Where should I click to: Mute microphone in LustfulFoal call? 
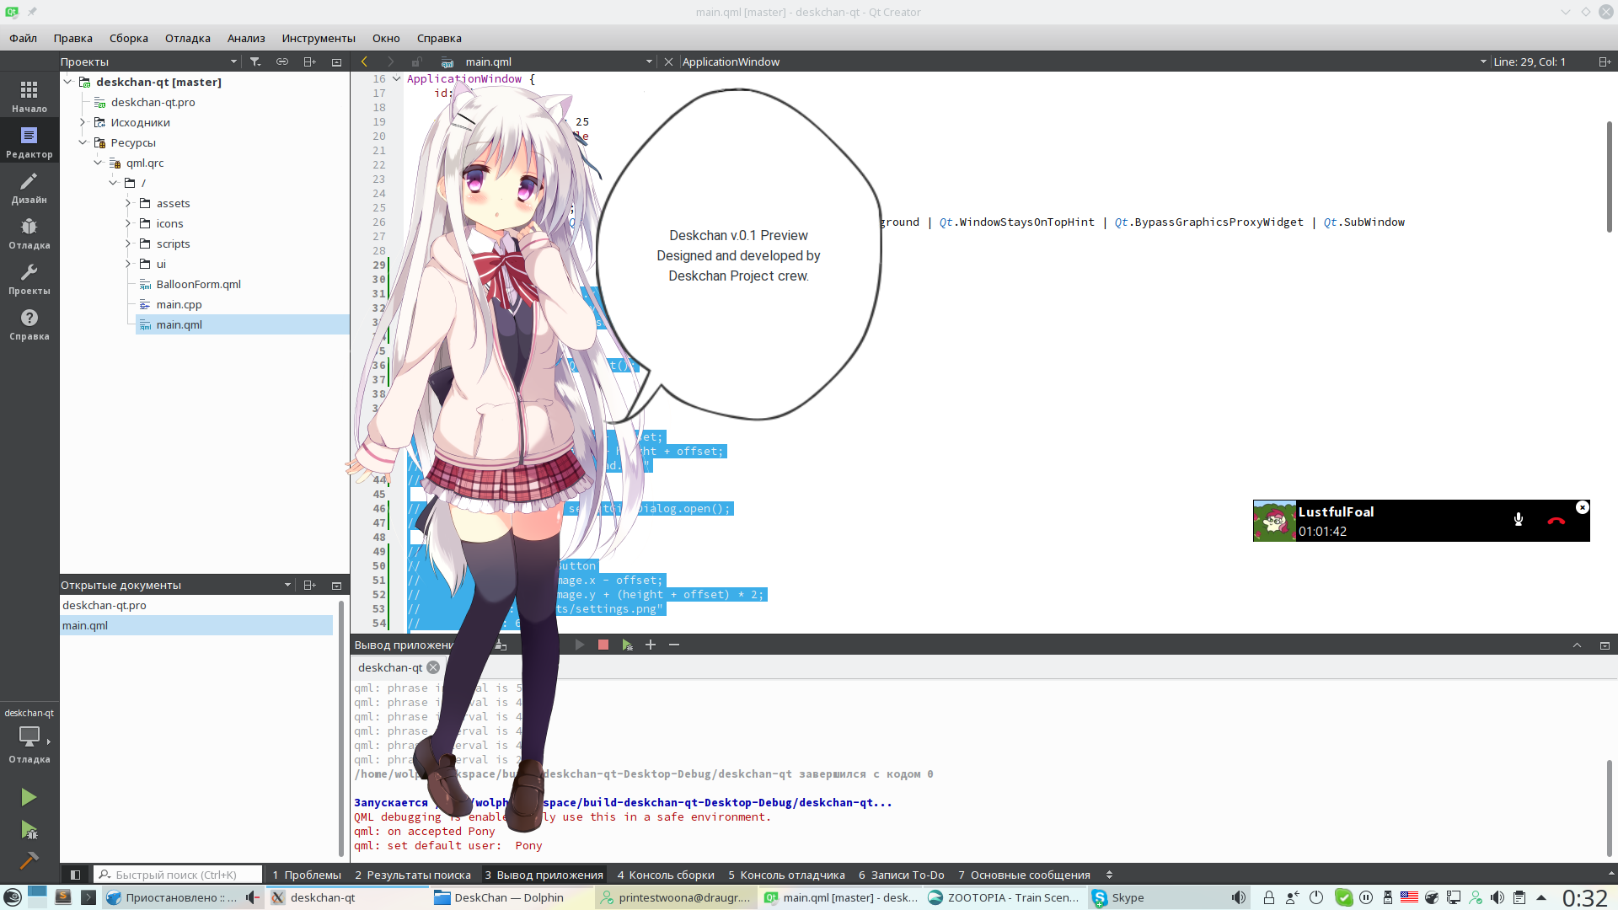point(1519,520)
